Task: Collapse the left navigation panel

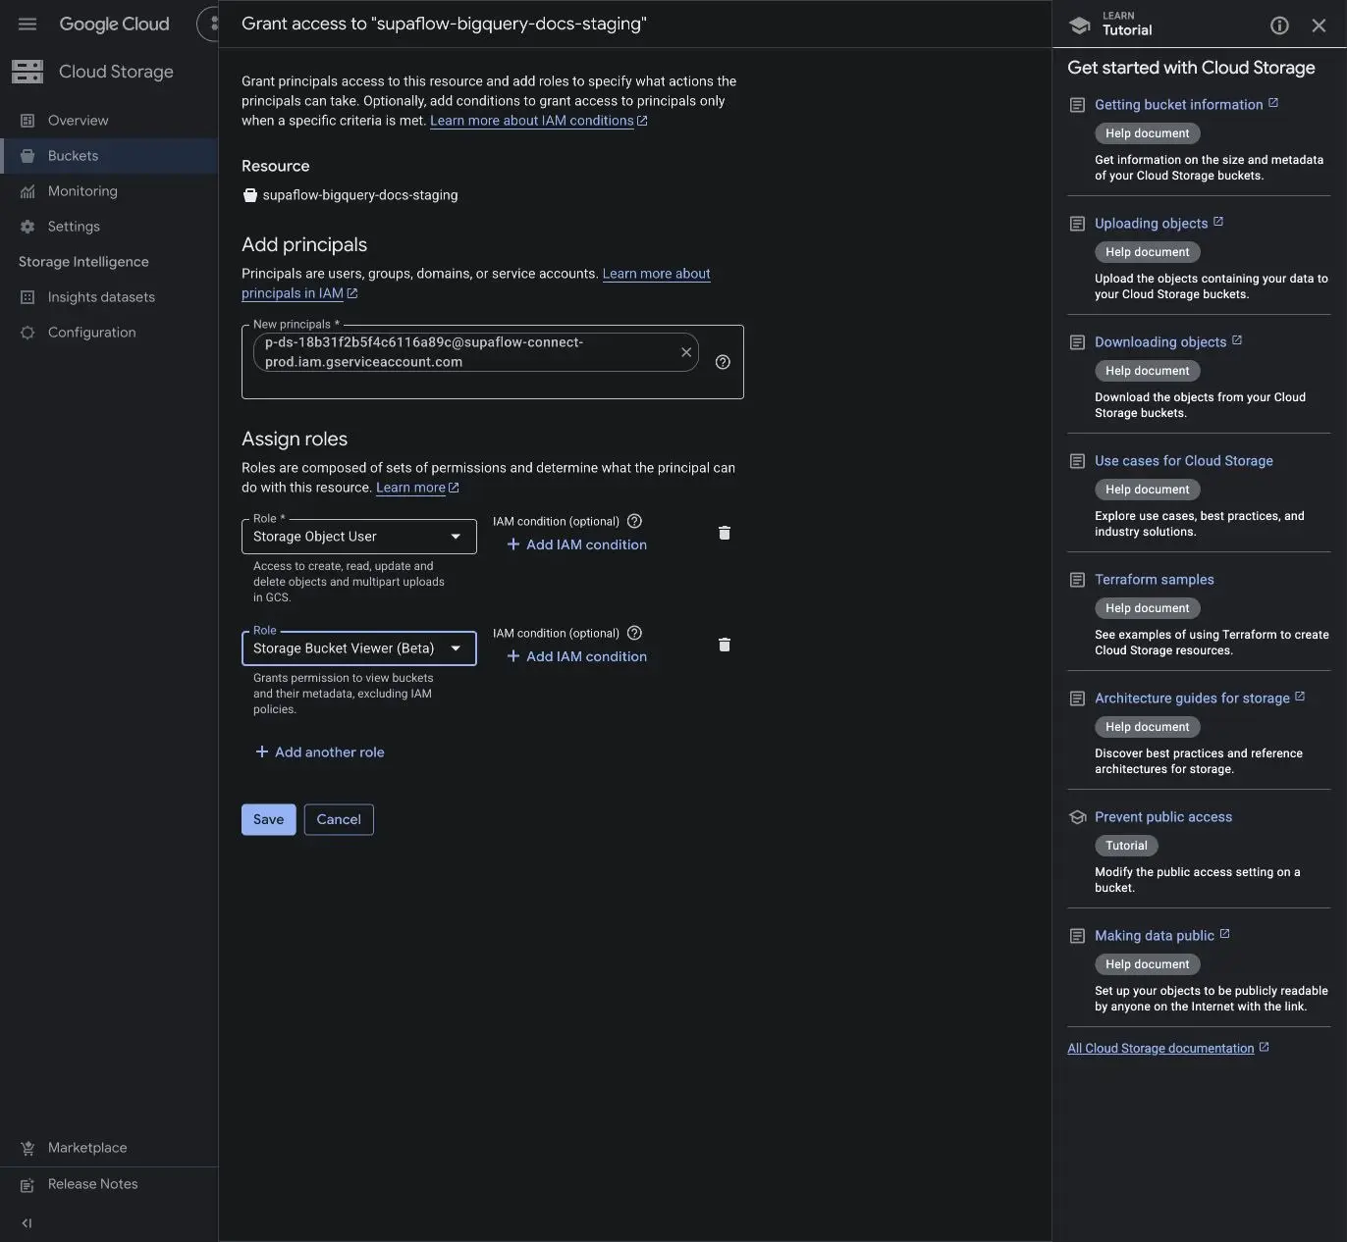Action: tap(27, 1222)
